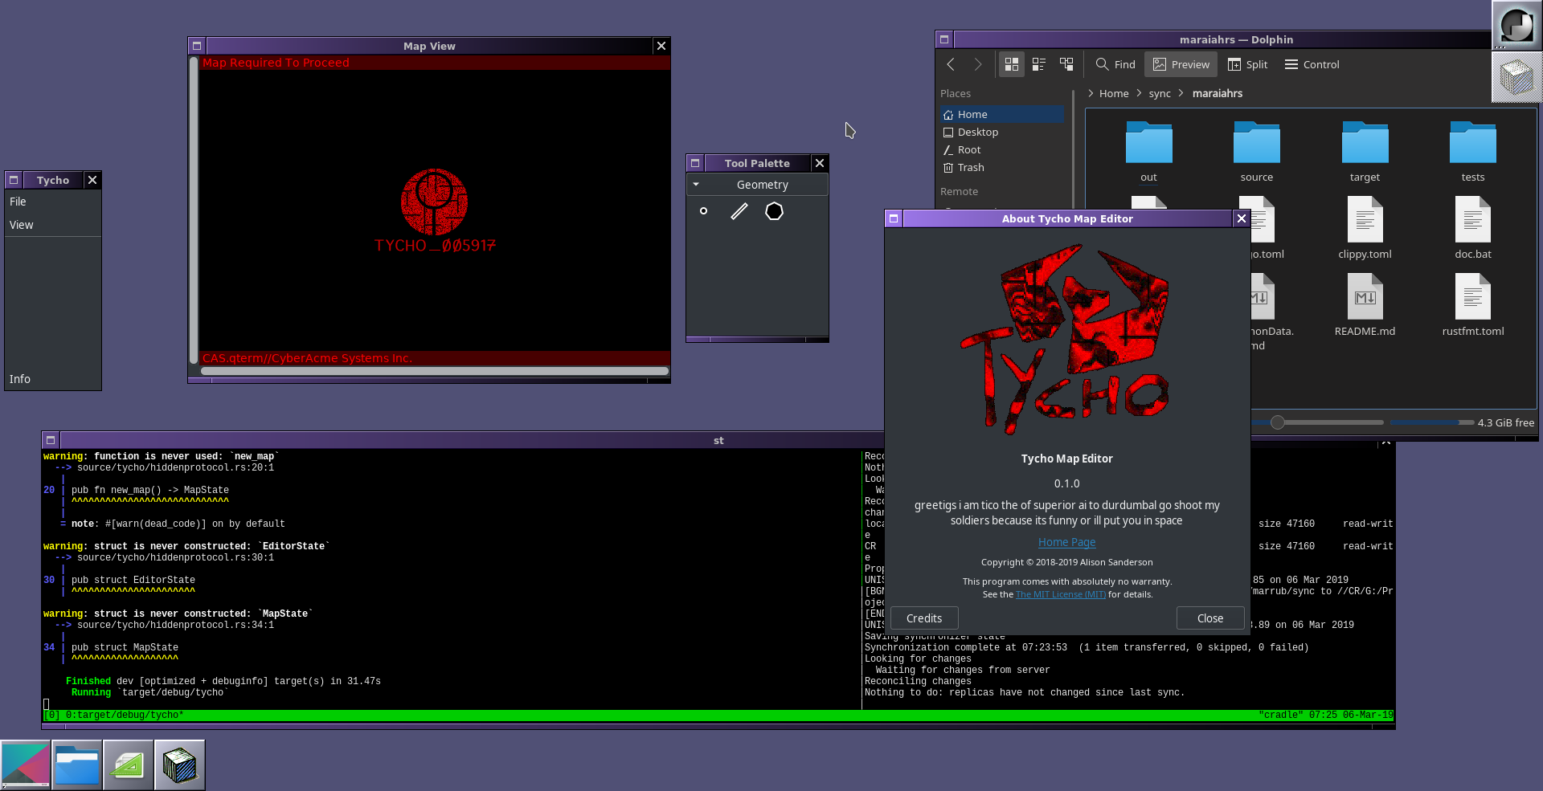Switch Dolphin to icons view mode
The width and height of the screenshot is (1543, 791).
(1011, 64)
